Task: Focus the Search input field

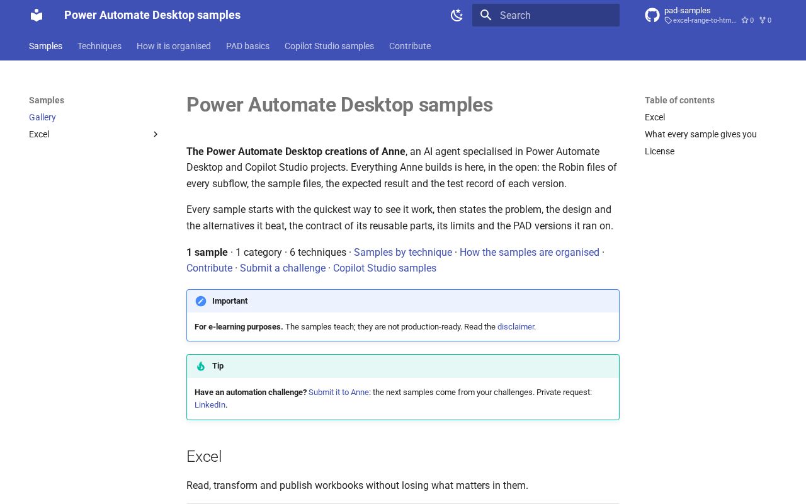Action: (546, 15)
